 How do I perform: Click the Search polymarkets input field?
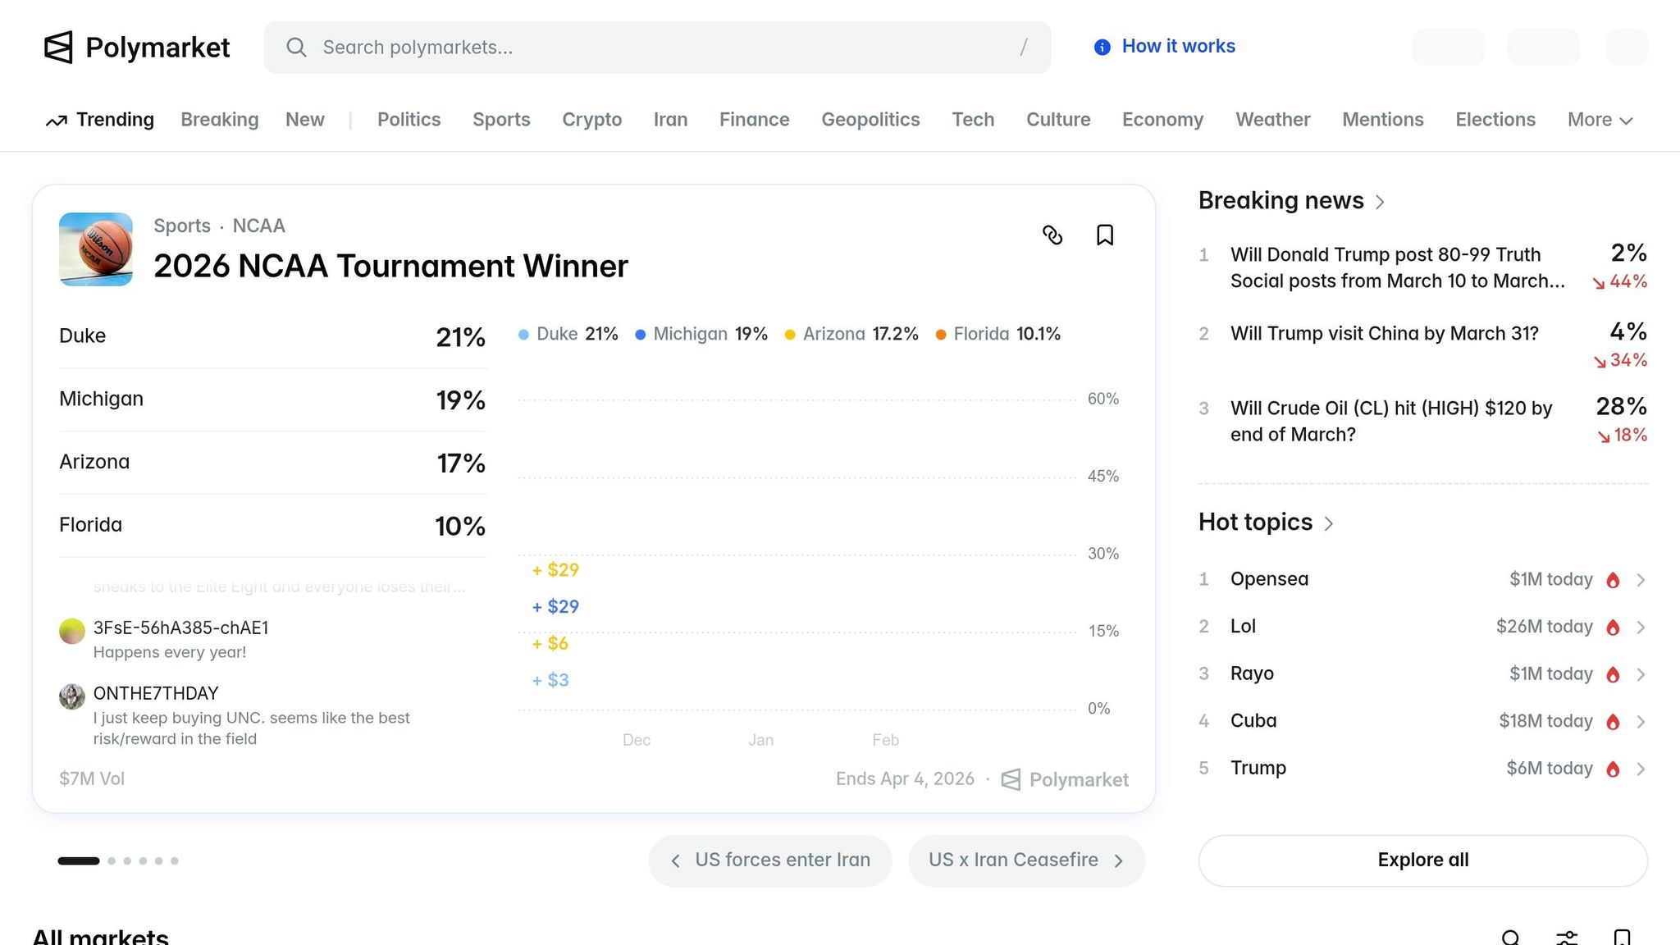coord(656,48)
